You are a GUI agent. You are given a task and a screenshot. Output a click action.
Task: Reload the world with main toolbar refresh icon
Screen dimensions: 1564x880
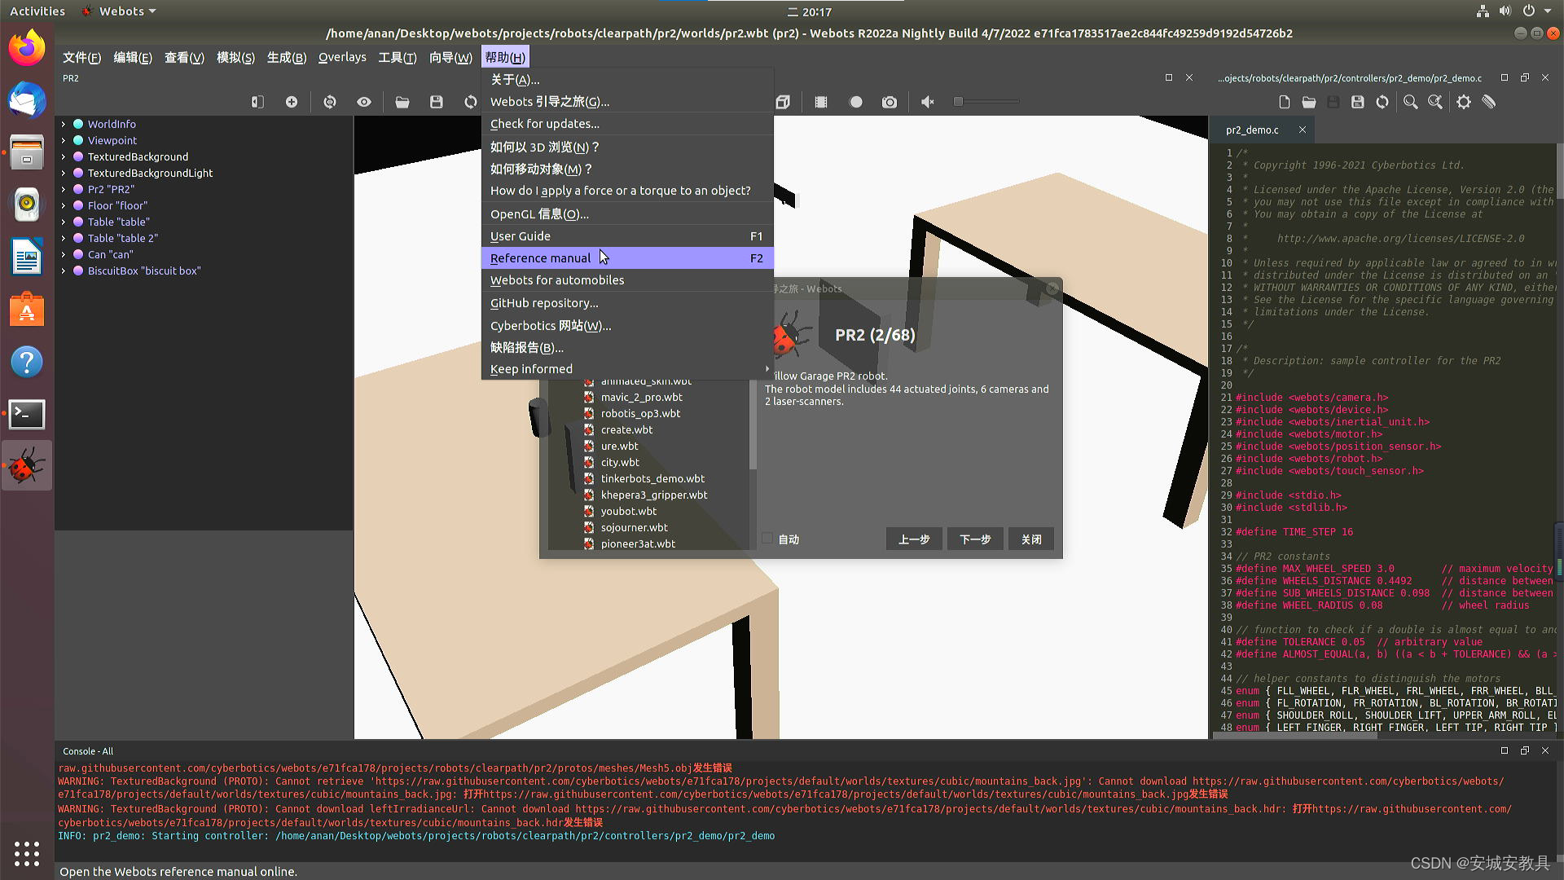pos(470,102)
